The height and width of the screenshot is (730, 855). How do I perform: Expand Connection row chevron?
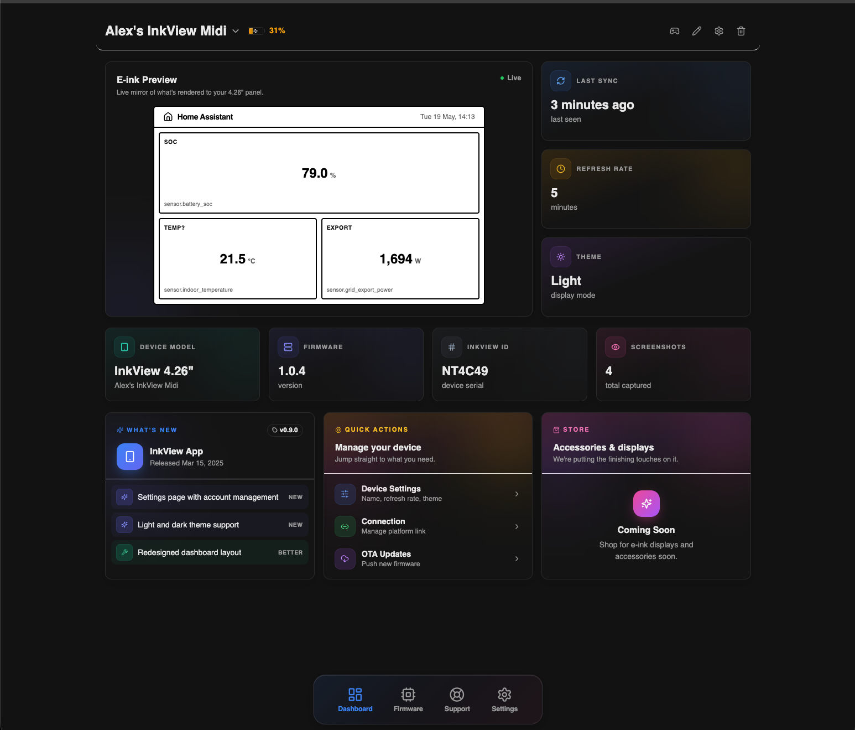pyautogui.click(x=517, y=526)
